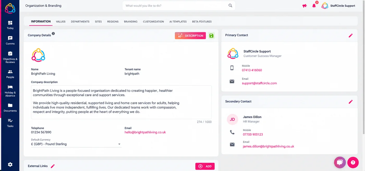The height and width of the screenshot is (171, 365).
Task: Open settings gear in sidebar
Action: tap(10, 164)
